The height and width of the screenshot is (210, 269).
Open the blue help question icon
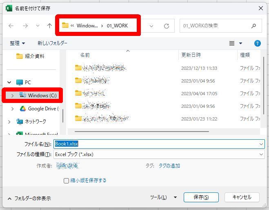click(257, 43)
